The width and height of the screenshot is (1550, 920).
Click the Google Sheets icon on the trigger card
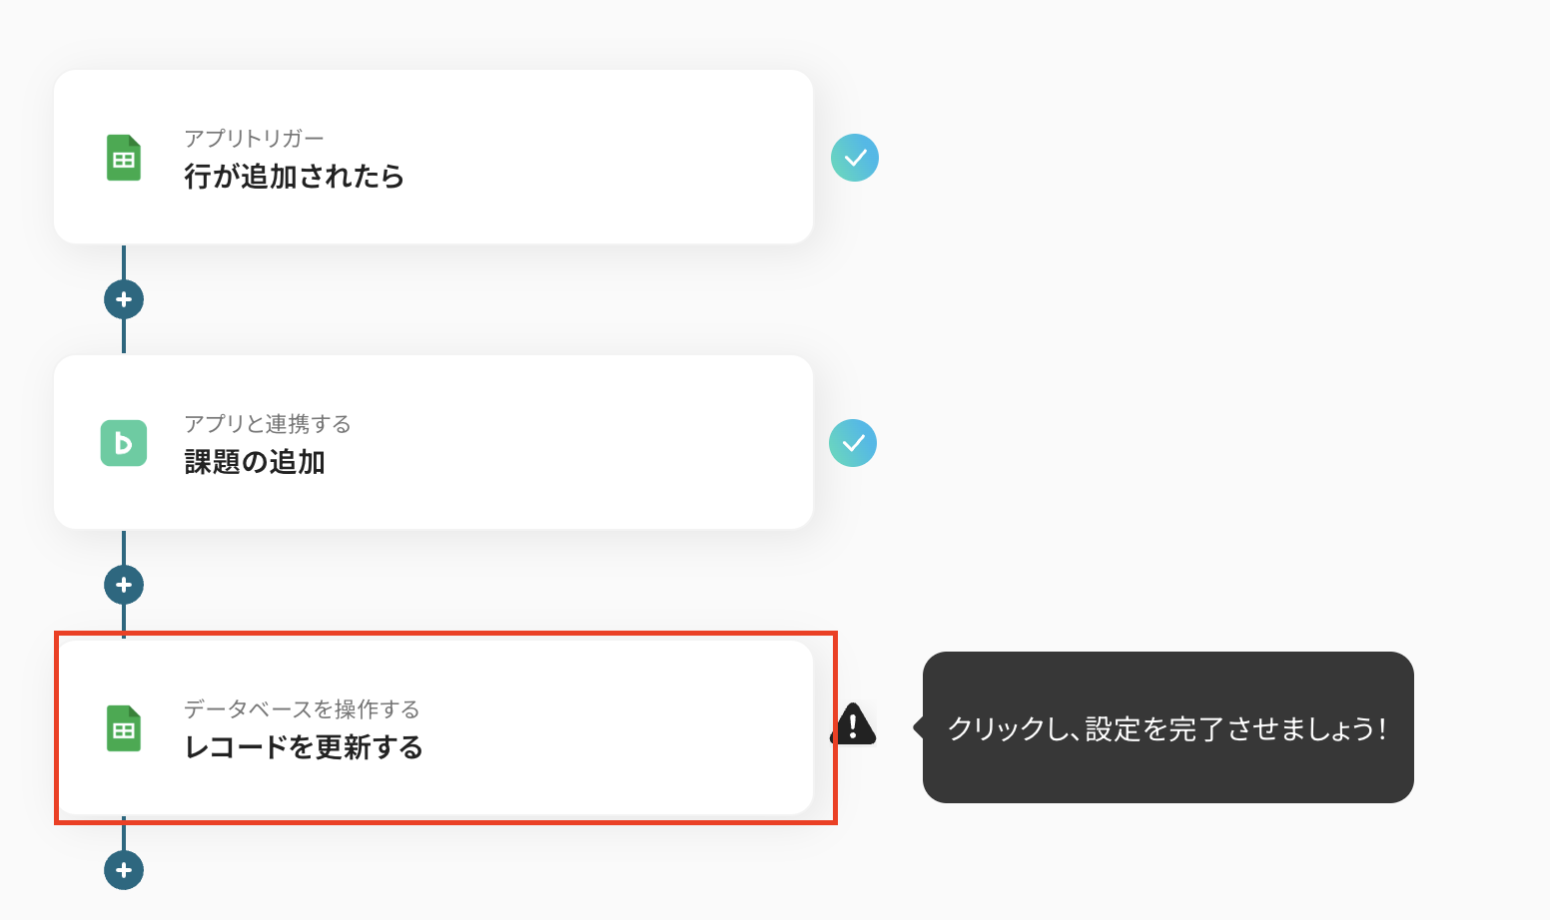(x=124, y=158)
